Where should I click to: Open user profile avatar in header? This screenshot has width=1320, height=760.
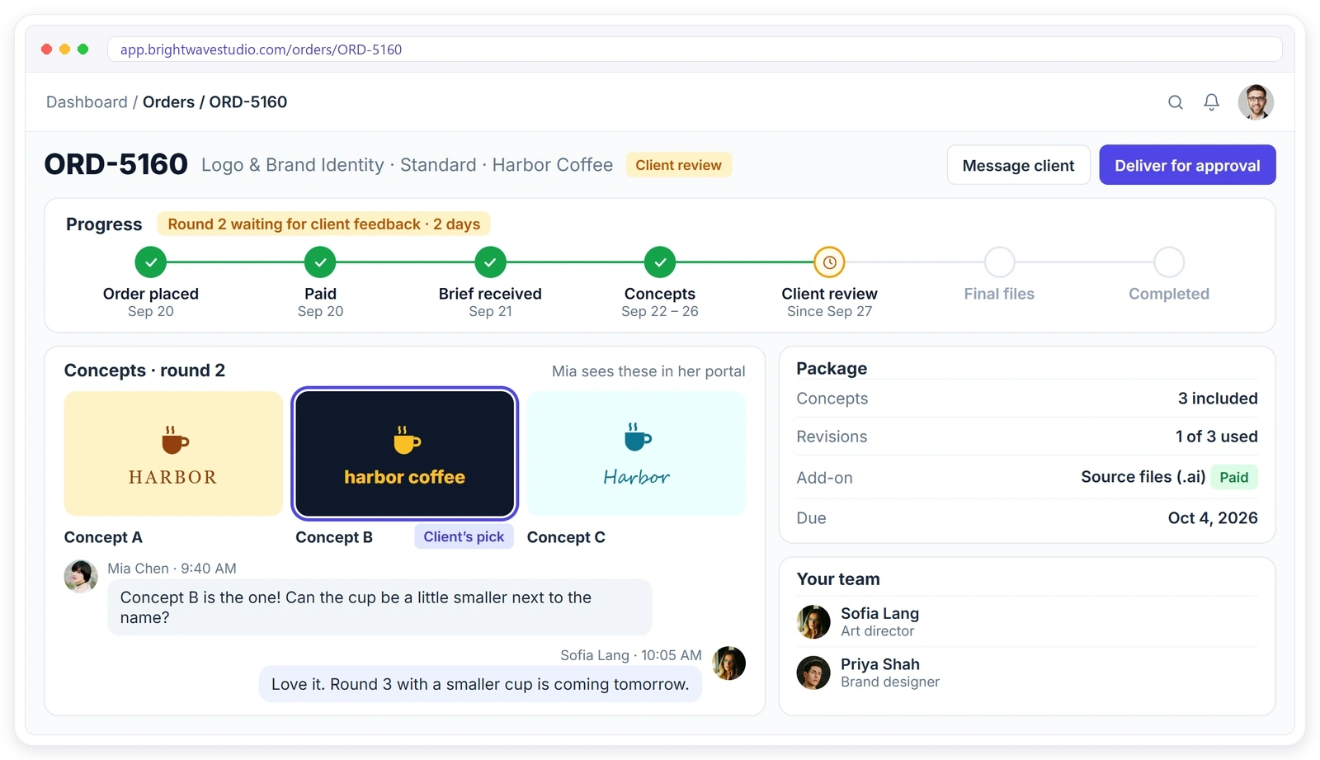click(x=1256, y=102)
